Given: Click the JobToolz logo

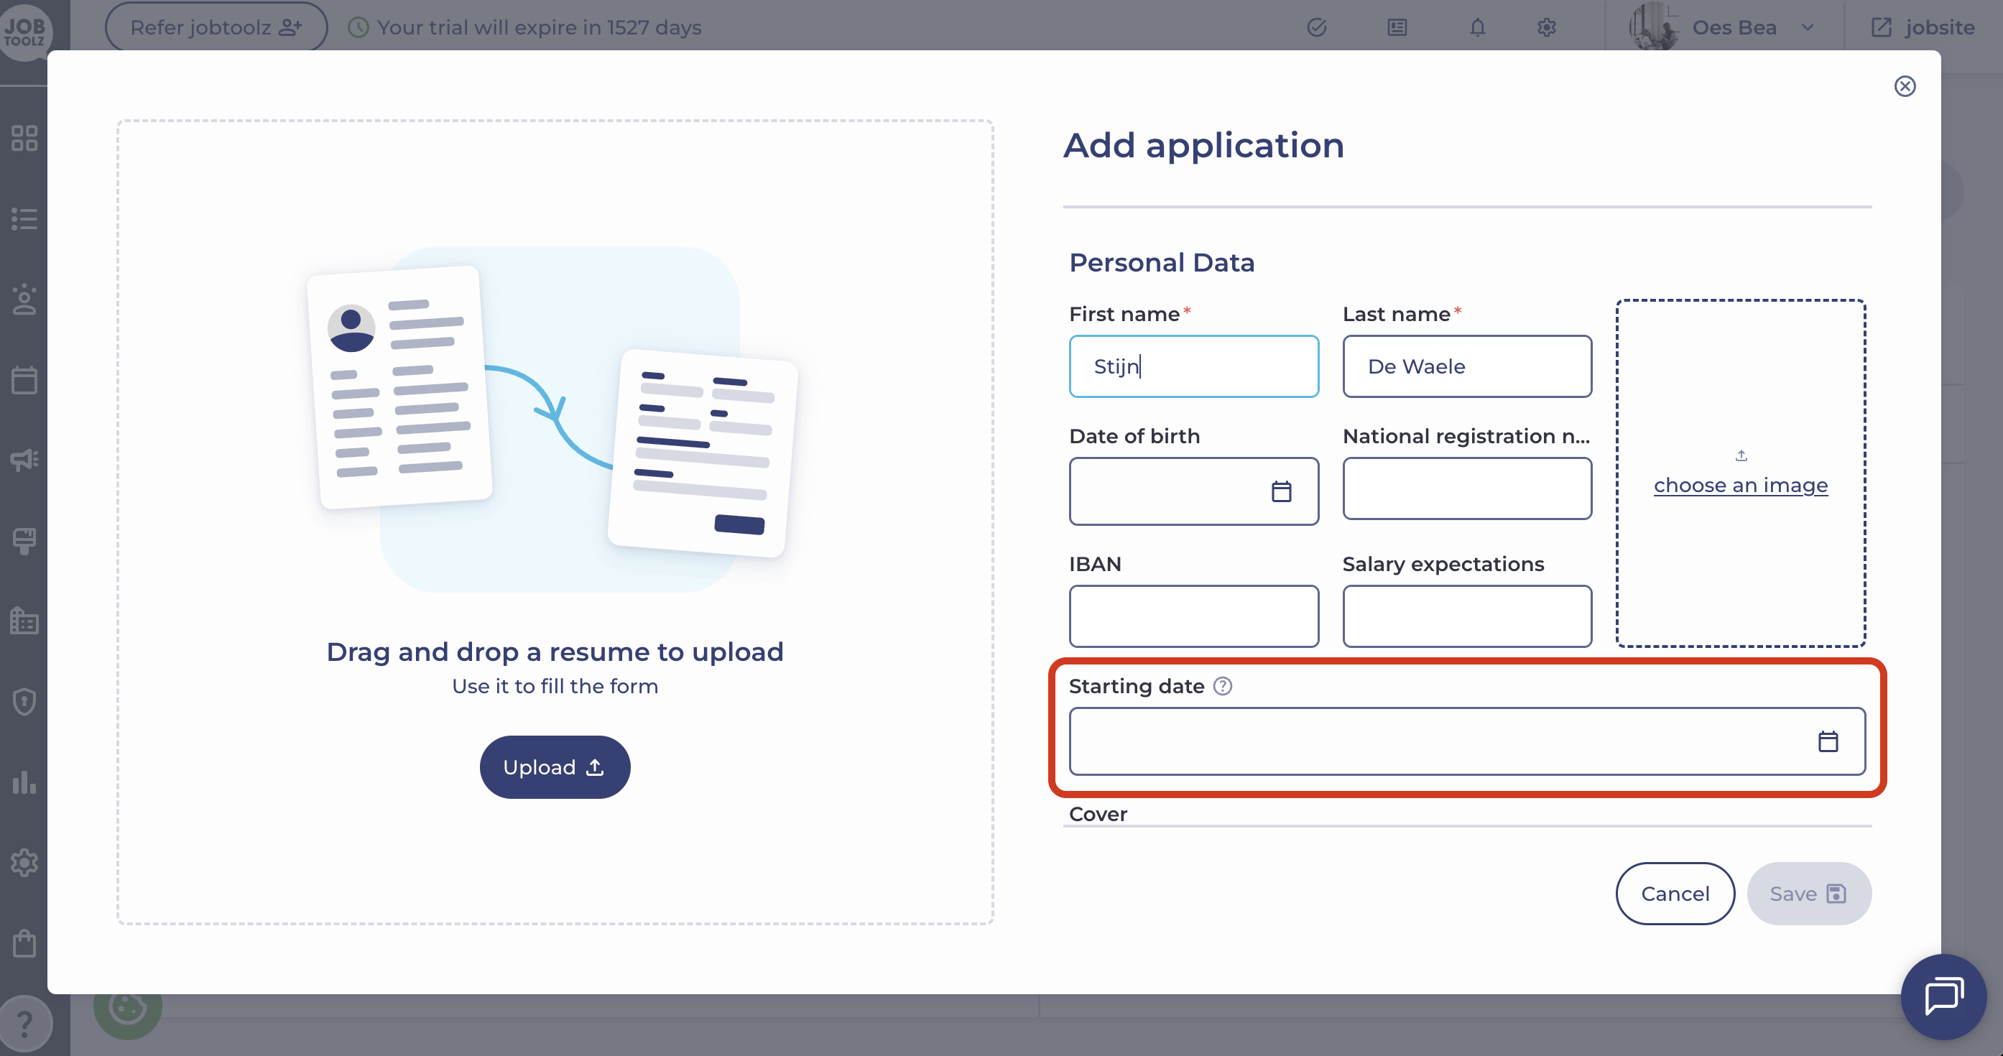Looking at the screenshot, I should tap(24, 31).
